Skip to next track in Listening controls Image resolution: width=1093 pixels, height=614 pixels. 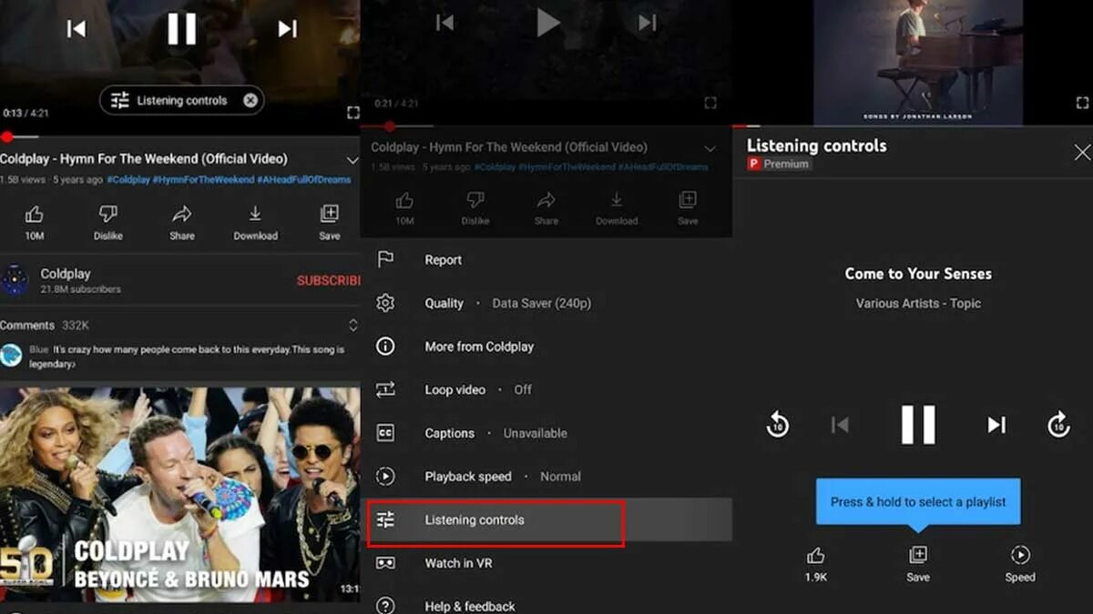pos(996,425)
